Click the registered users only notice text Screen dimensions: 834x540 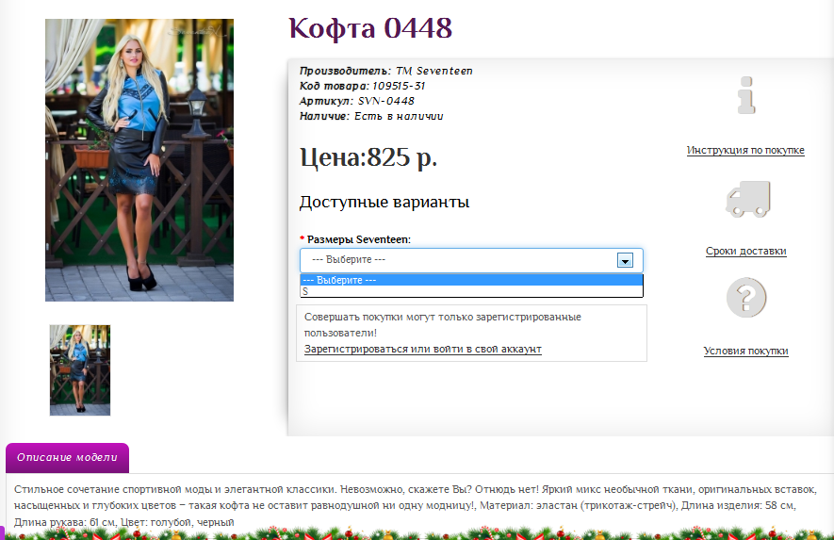(x=443, y=324)
